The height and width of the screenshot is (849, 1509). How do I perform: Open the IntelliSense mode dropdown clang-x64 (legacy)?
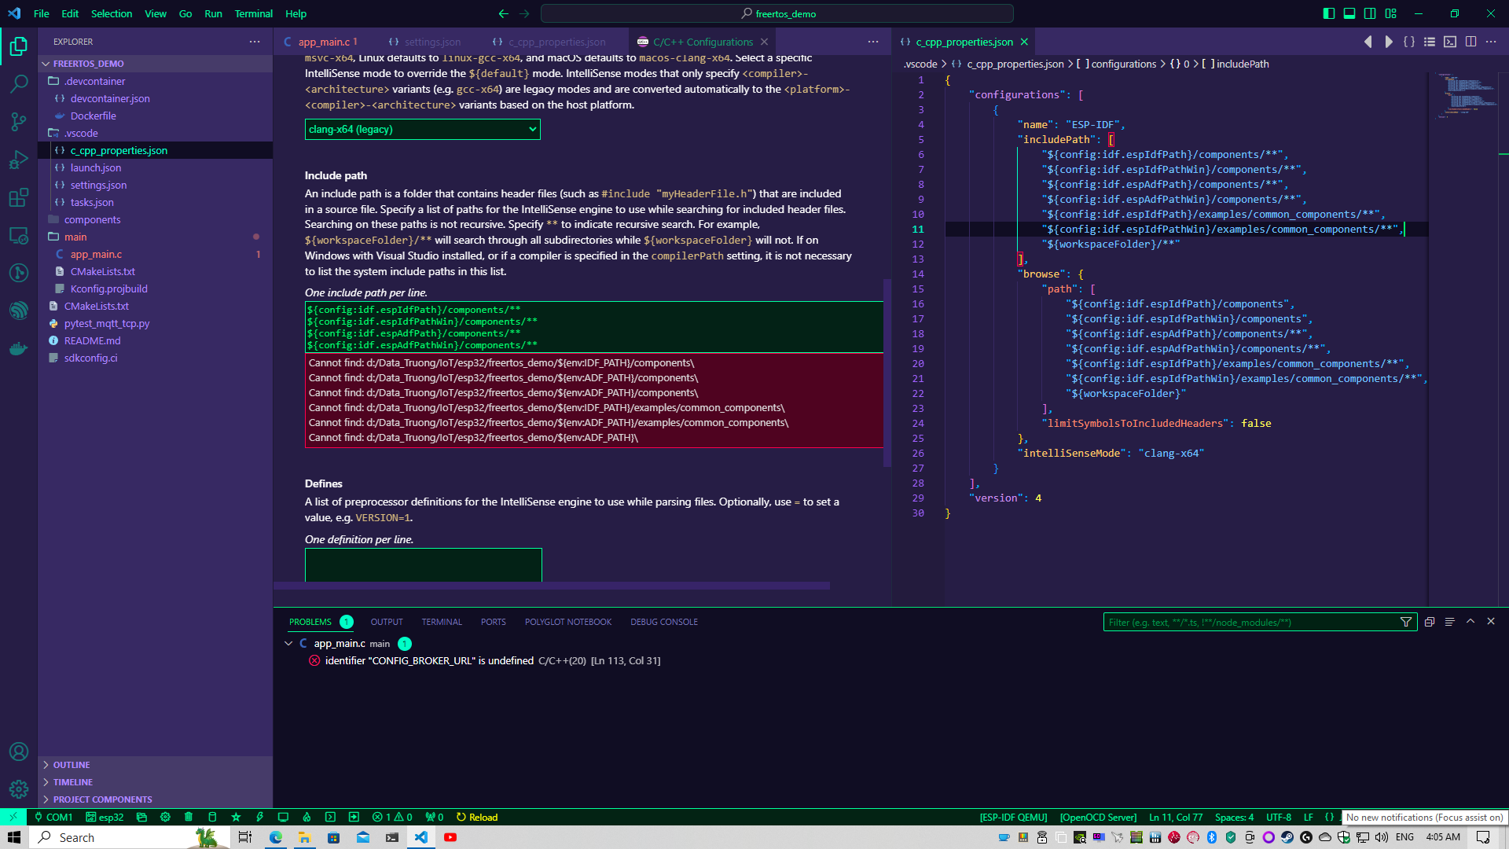point(422,129)
